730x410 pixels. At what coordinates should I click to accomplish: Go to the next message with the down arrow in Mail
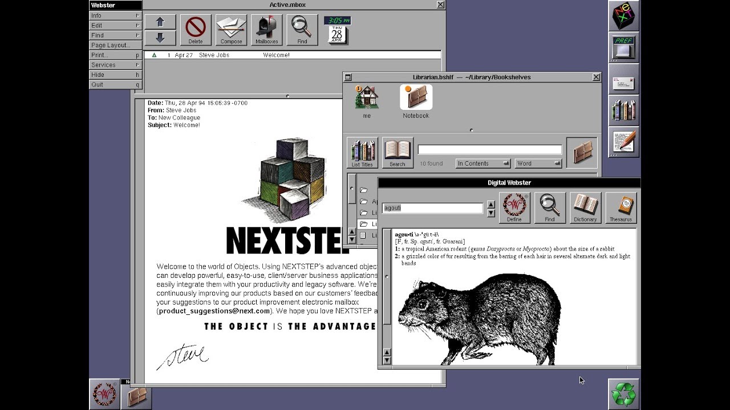point(160,38)
